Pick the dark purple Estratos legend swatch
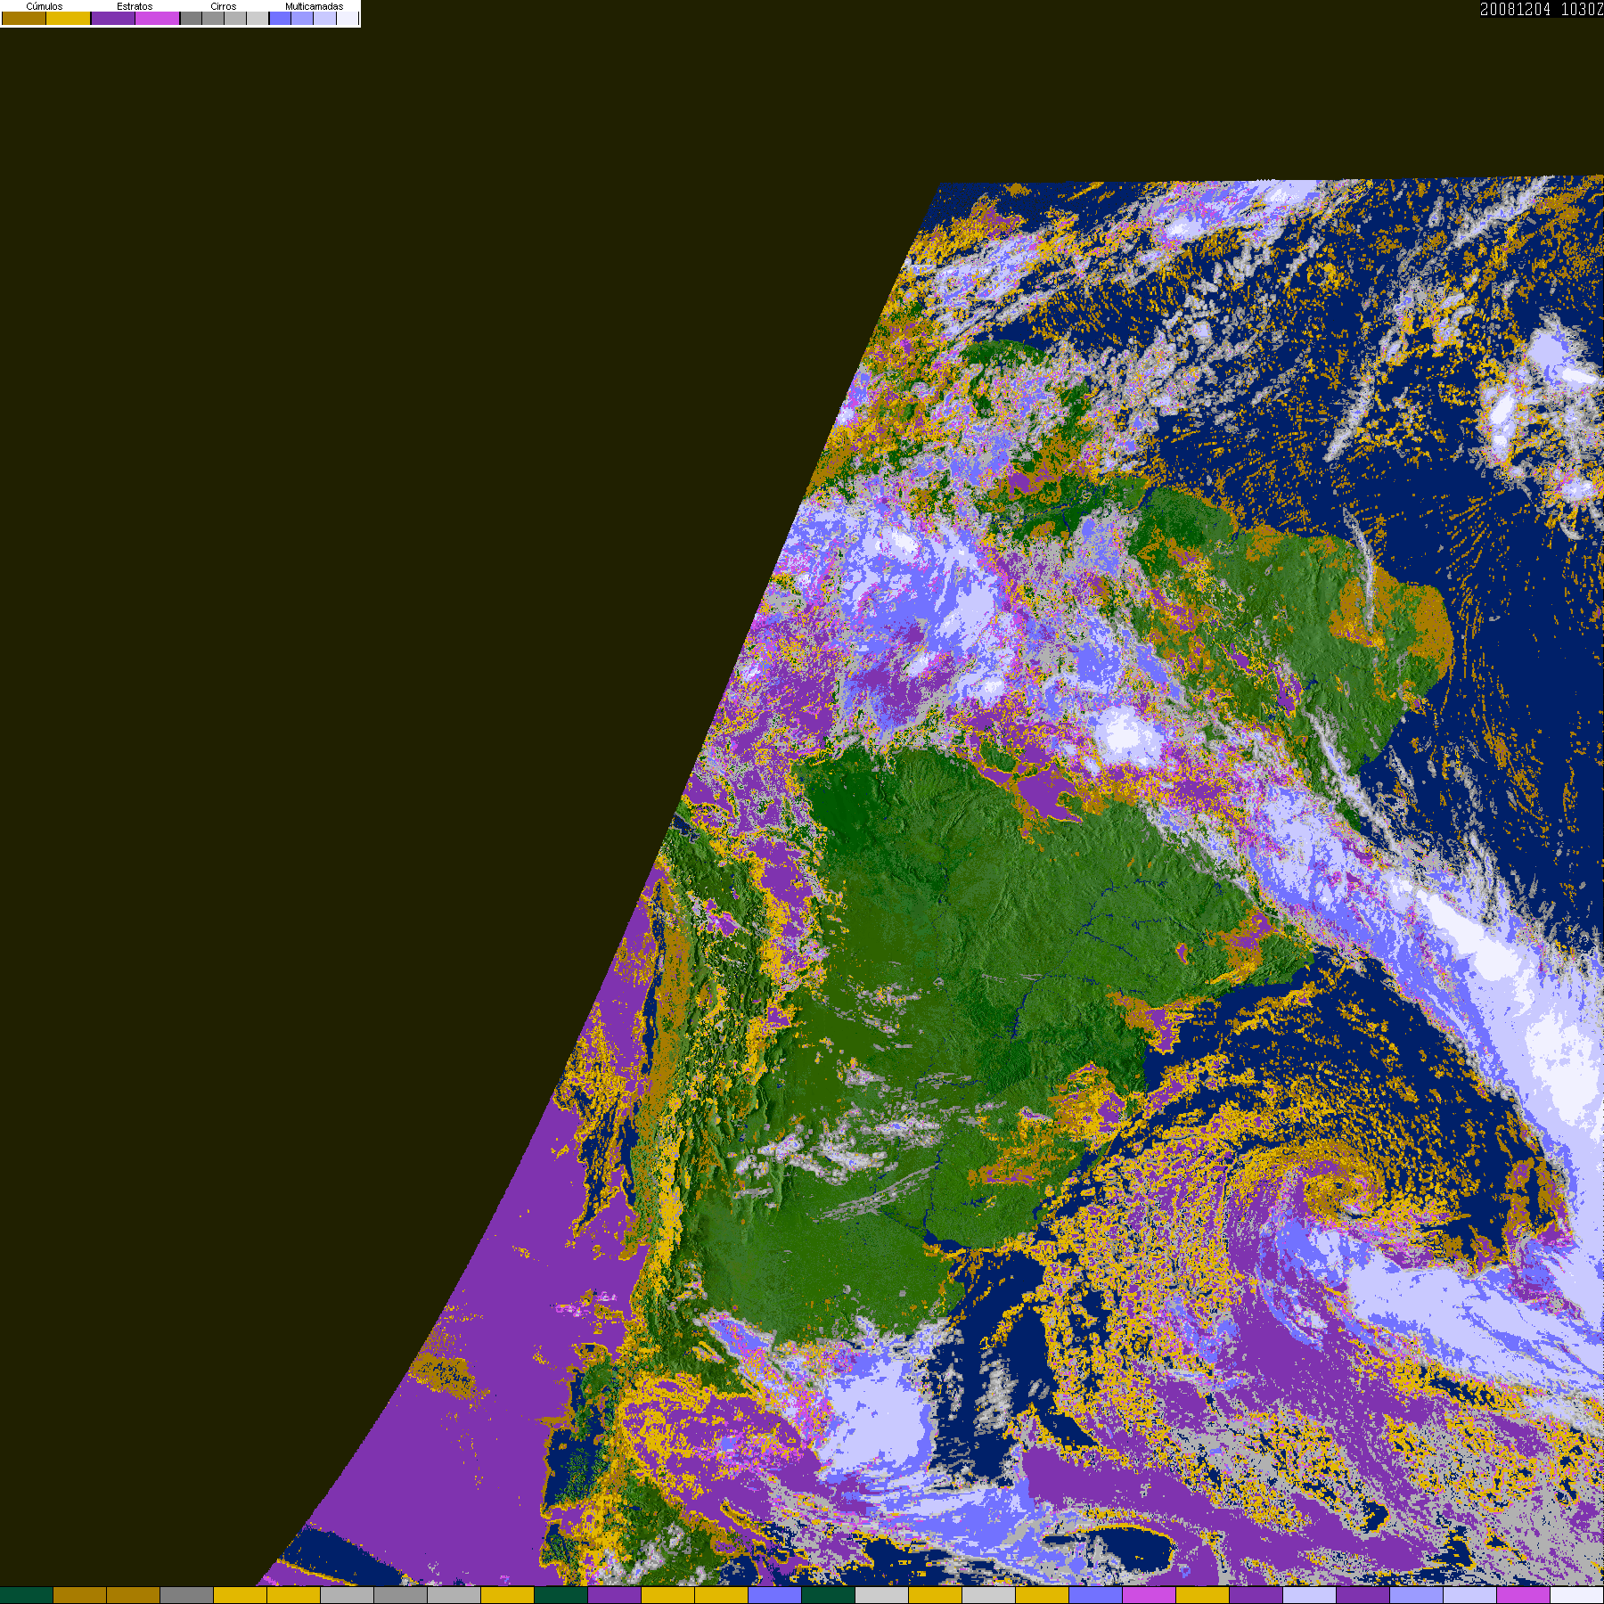This screenshot has width=1604, height=1604. point(113,19)
